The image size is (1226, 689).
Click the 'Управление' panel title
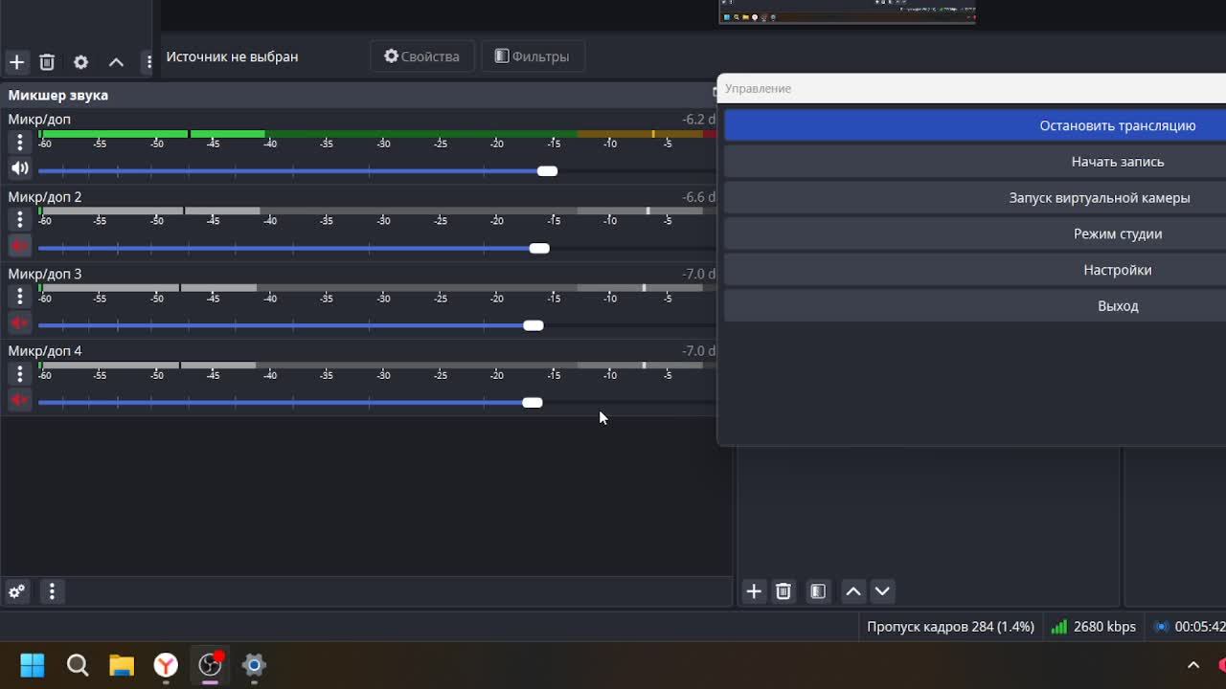click(758, 88)
